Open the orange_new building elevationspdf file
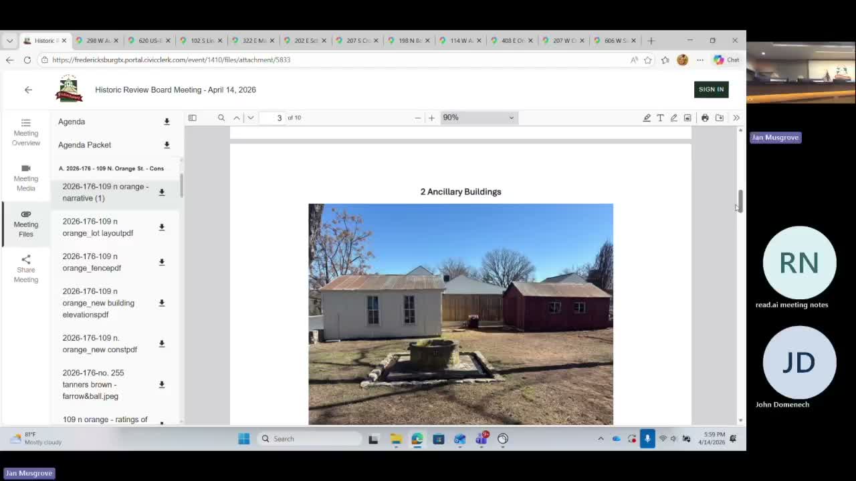 click(x=98, y=303)
